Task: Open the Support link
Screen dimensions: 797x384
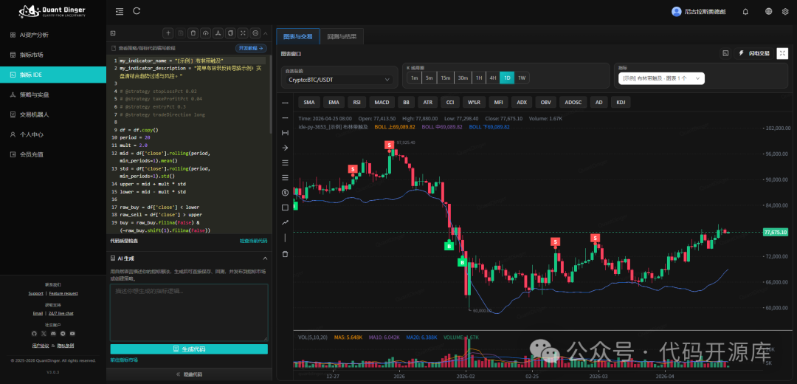Action: (x=35, y=293)
